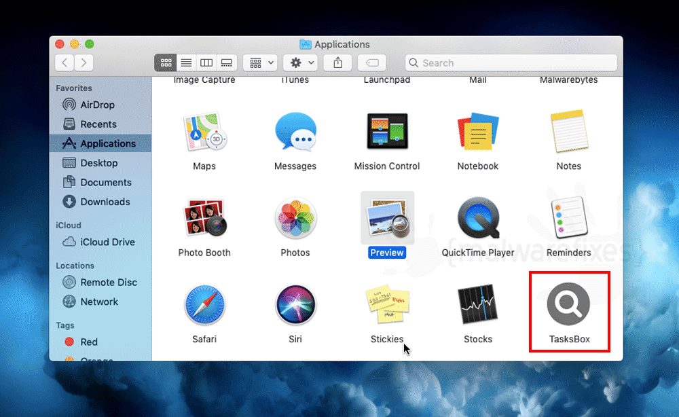This screenshot has width=679, height=417.
Task: Click the Image Capture label
Action: click(x=204, y=80)
